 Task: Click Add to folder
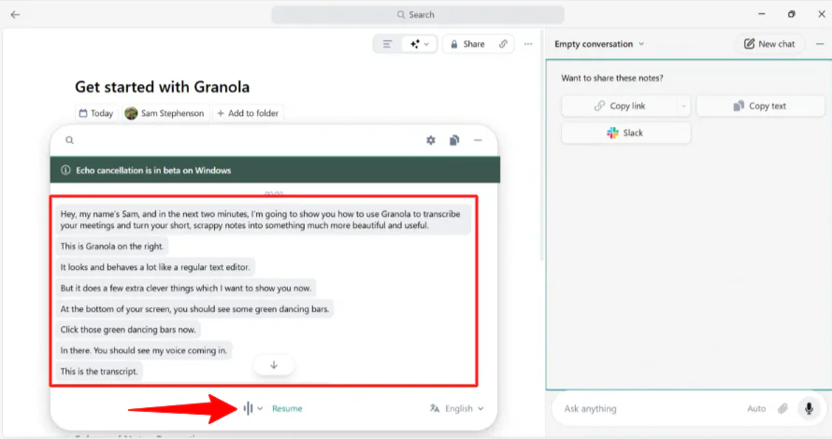click(248, 113)
